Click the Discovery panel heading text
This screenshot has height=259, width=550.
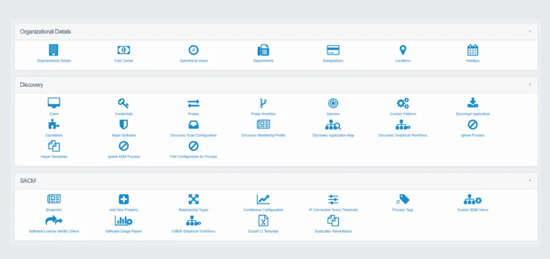32,85
